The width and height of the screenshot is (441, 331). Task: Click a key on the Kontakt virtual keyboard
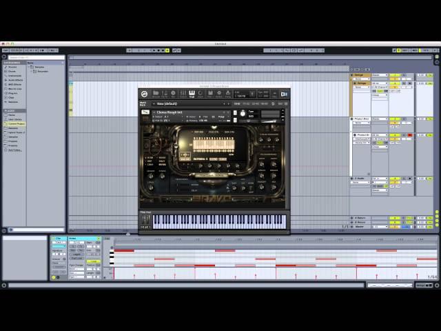point(219,222)
